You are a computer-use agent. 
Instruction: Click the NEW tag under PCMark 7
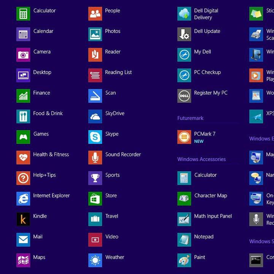tap(199, 141)
